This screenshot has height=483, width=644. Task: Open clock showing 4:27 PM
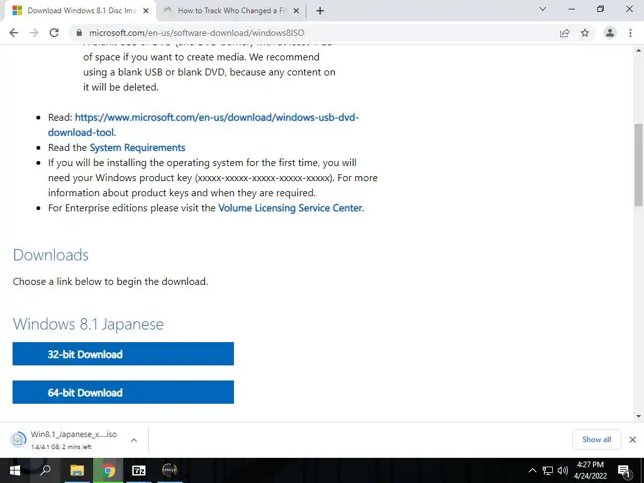click(x=590, y=470)
